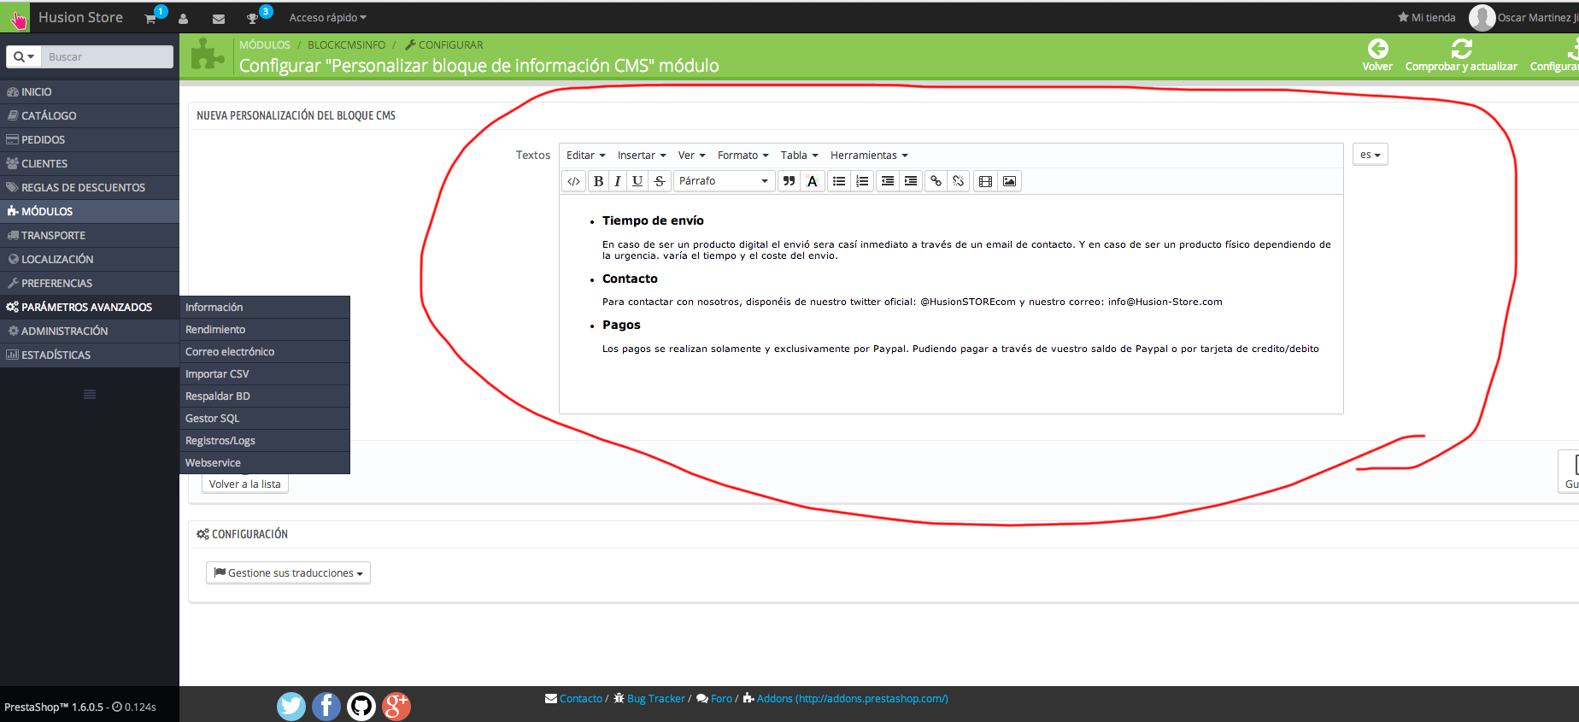Image resolution: width=1579 pixels, height=722 pixels.
Task: Open the es language dropdown
Action: [x=1370, y=155]
